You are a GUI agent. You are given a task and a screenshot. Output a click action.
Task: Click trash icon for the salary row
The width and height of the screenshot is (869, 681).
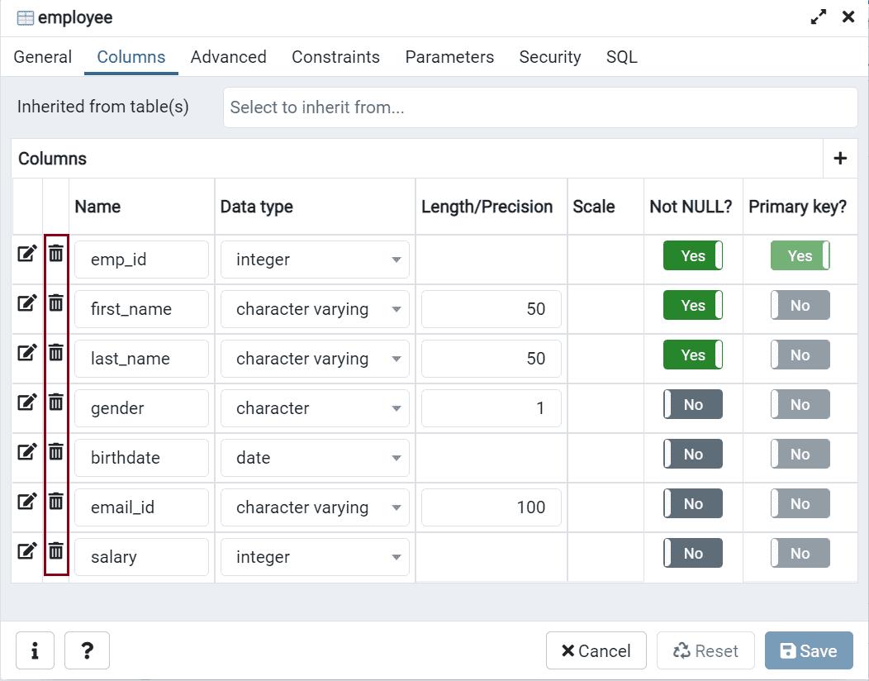tap(55, 551)
